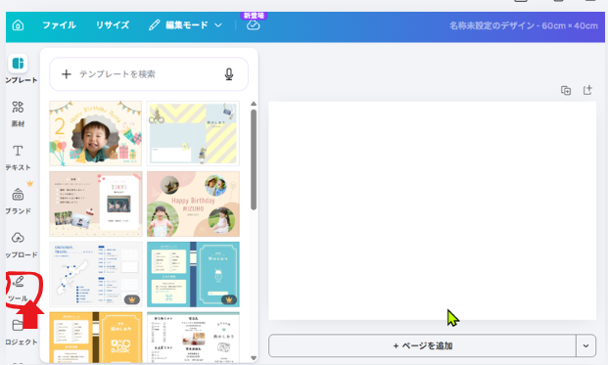Open the テキスト panel
The width and height of the screenshot is (608, 365).
(x=18, y=158)
